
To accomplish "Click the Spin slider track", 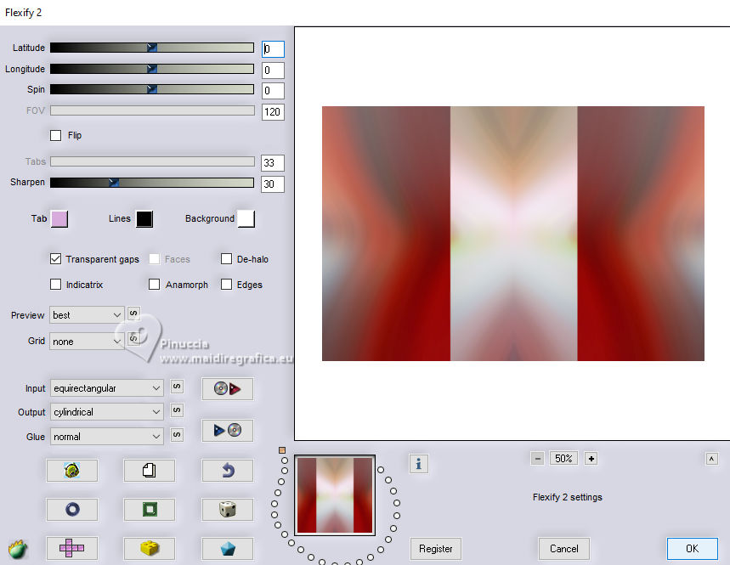I will [152, 89].
